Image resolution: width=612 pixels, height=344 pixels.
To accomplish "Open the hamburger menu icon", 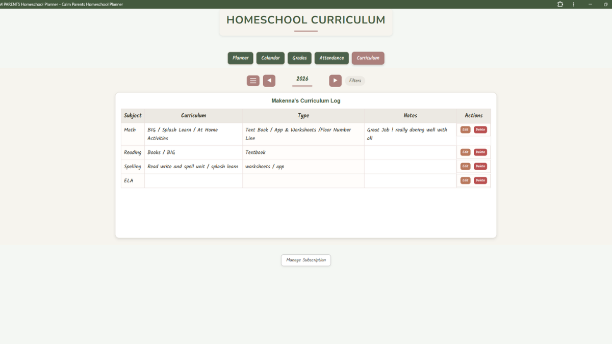I will [x=253, y=81].
